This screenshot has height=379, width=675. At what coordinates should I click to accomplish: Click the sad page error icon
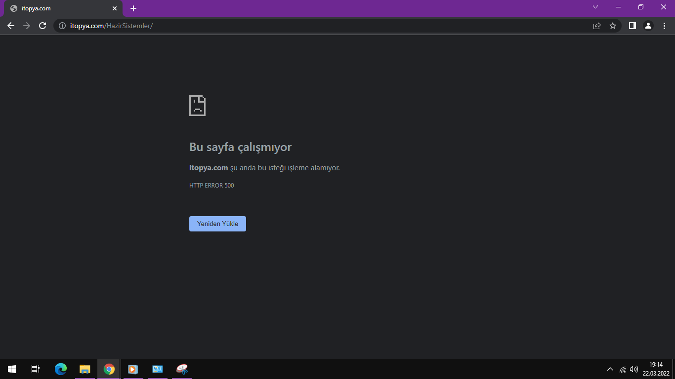click(x=197, y=106)
